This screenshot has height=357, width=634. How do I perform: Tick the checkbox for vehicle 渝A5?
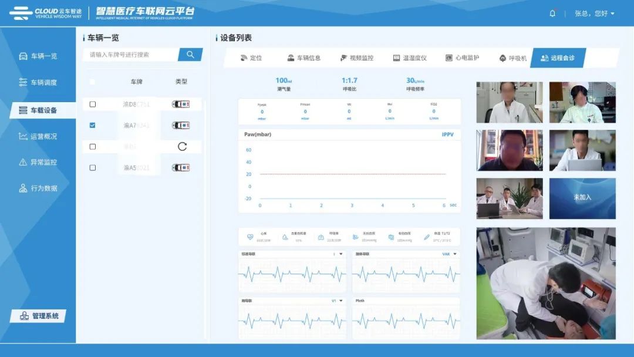point(93,168)
